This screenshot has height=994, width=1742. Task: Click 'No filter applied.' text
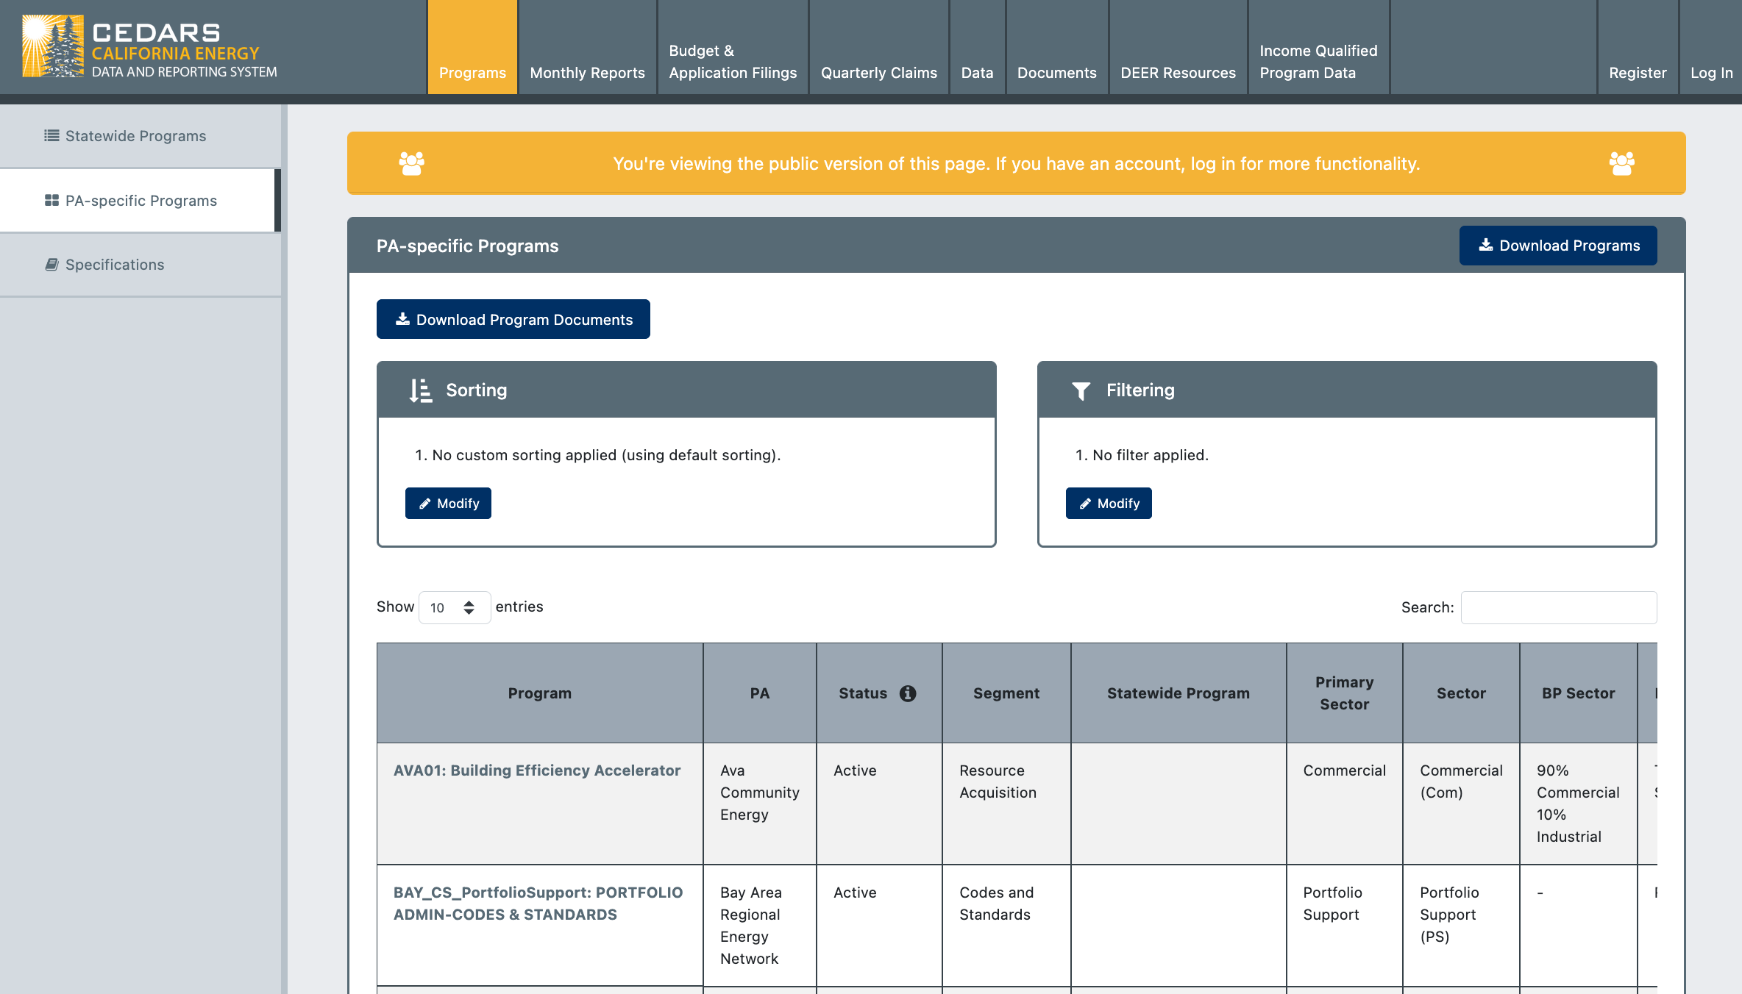(1151, 455)
